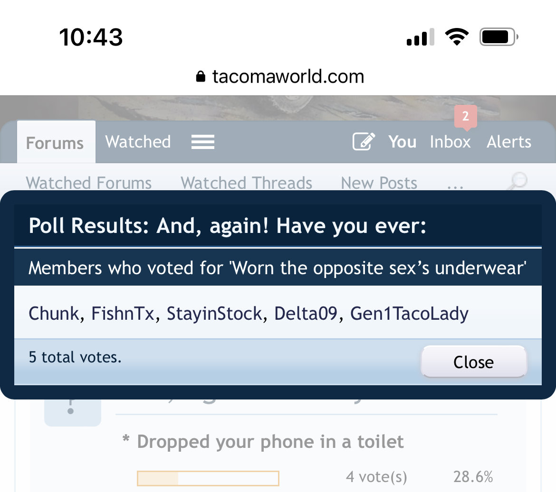Open Chunk's member profile link
556x492 pixels.
(x=54, y=314)
